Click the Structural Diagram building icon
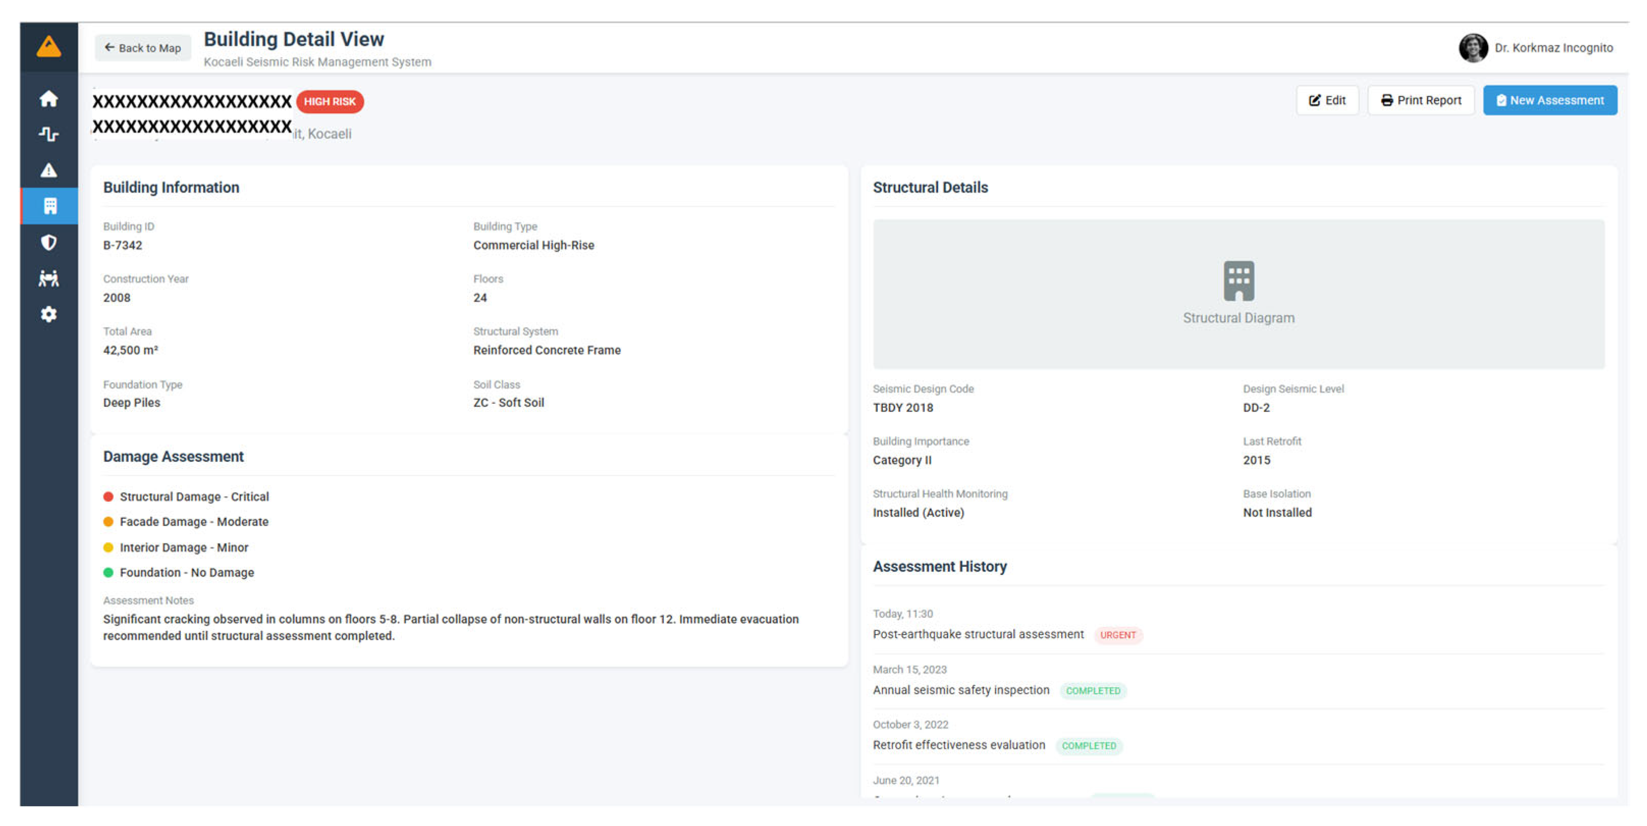The height and width of the screenshot is (826, 1647). pos(1238,281)
